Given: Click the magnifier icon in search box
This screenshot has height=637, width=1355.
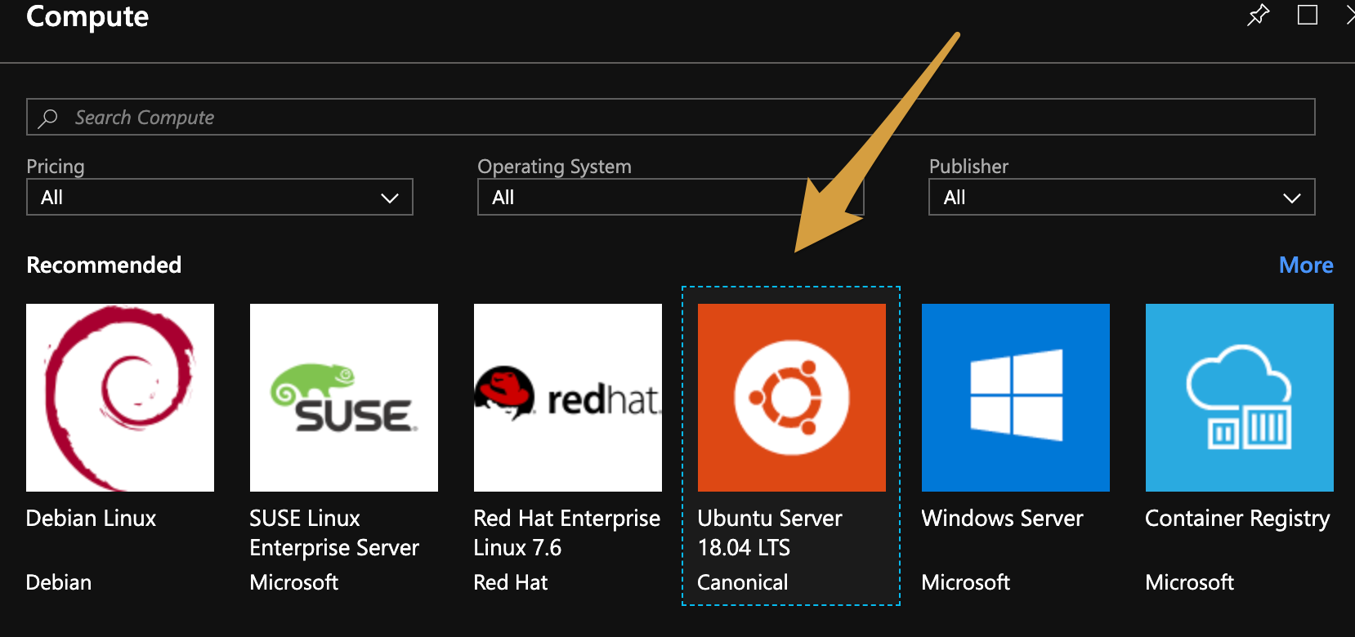Looking at the screenshot, I should [x=48, y=118].
